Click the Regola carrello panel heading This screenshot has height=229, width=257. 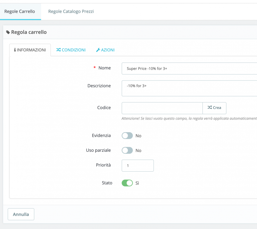(x=29, y=32)
